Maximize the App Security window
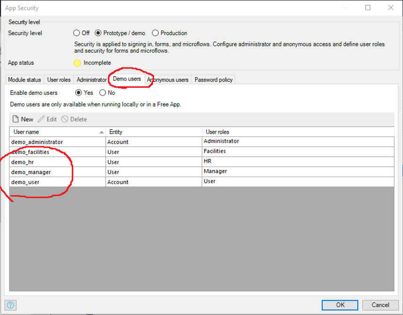Viewport: 403px width, 315px height. [x=368, y=8]
